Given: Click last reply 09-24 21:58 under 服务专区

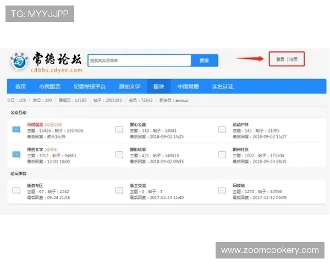Looking at the screenshot, I should point(48,197).
